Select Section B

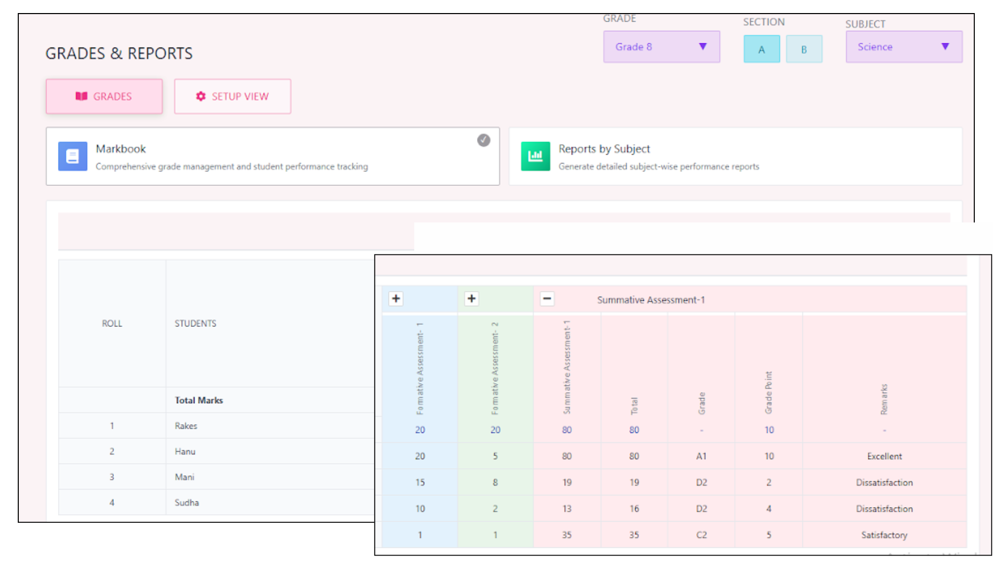point(803,49)
